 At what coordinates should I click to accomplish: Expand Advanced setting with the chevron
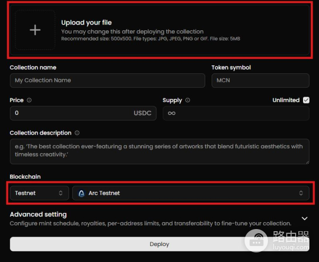coord(305,218)
